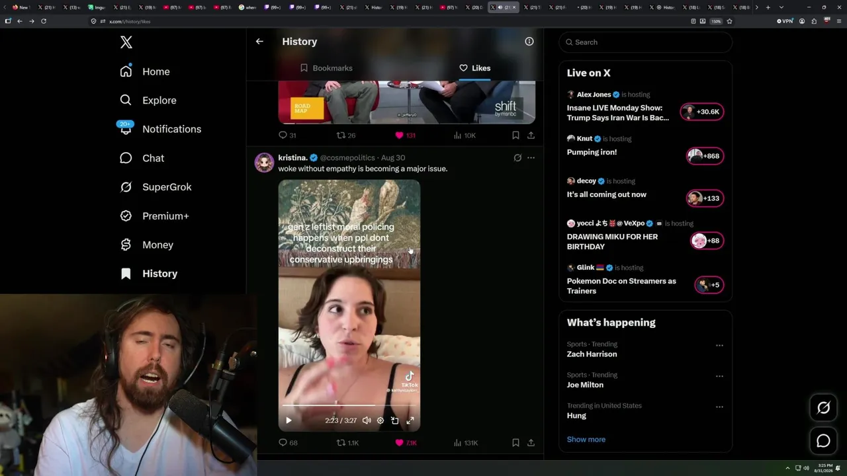The width and height of the screenshot is (847, 476).
Task: Open the History info icon
Action: click(529, 42)
